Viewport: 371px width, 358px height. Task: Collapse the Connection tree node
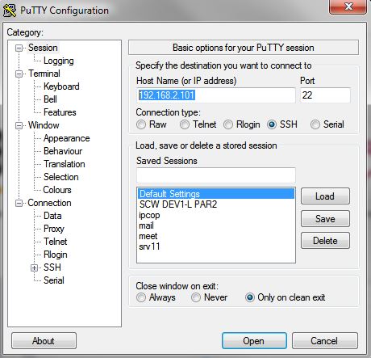[19, 203]
